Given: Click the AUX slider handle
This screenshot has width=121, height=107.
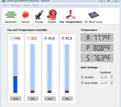Looking at the screenshot, I should click(x=50, y=92).
